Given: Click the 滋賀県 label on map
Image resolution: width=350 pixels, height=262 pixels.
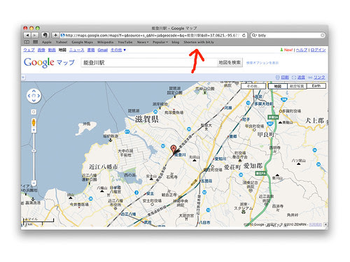Looking at the screenshot, I should click(x=147, y=119).
